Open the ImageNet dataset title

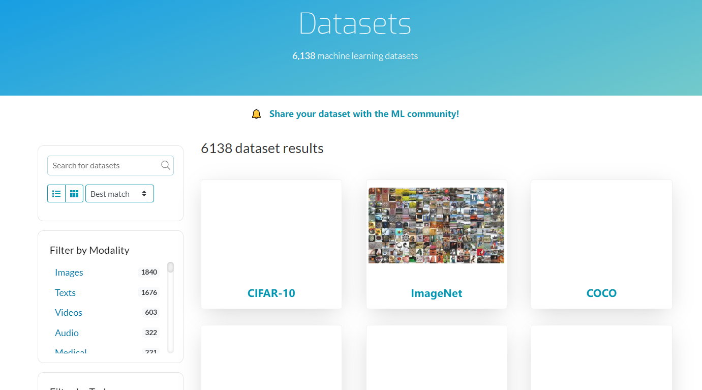coord(436,293)
